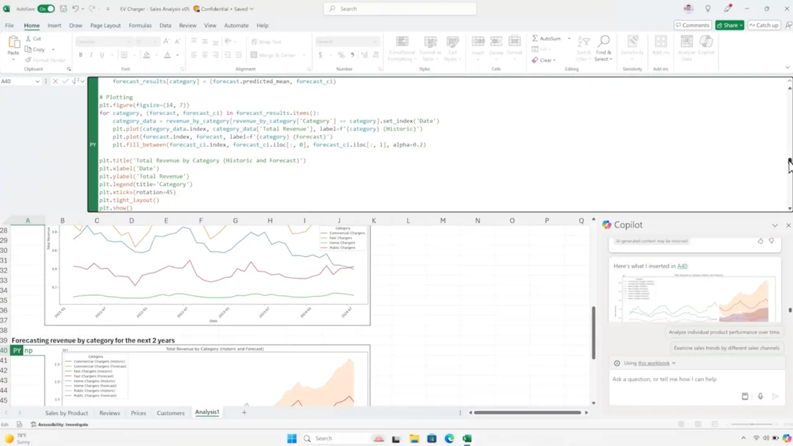793x446 pixels.
Task: Click the Share button
Action: pos(729,25)
